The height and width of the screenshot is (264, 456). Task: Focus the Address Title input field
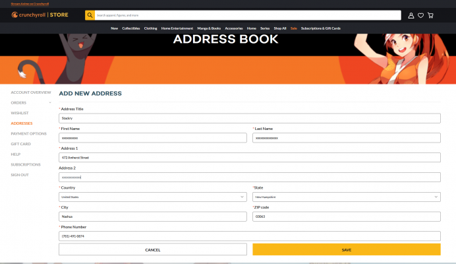[249, 118]
